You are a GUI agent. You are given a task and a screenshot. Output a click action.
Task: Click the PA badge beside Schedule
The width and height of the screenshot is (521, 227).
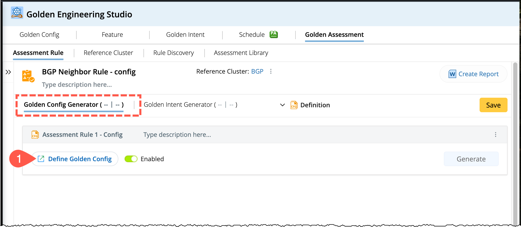(273, 34)
